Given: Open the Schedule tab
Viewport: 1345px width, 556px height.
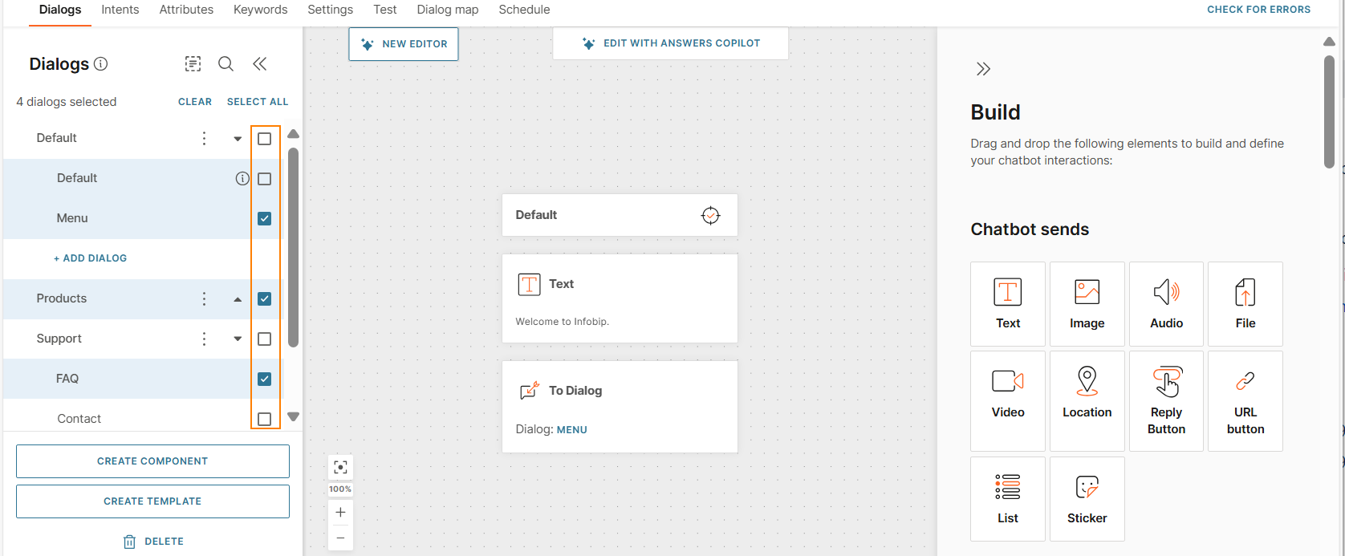Looking at the screenshot, I should (524, 10).
